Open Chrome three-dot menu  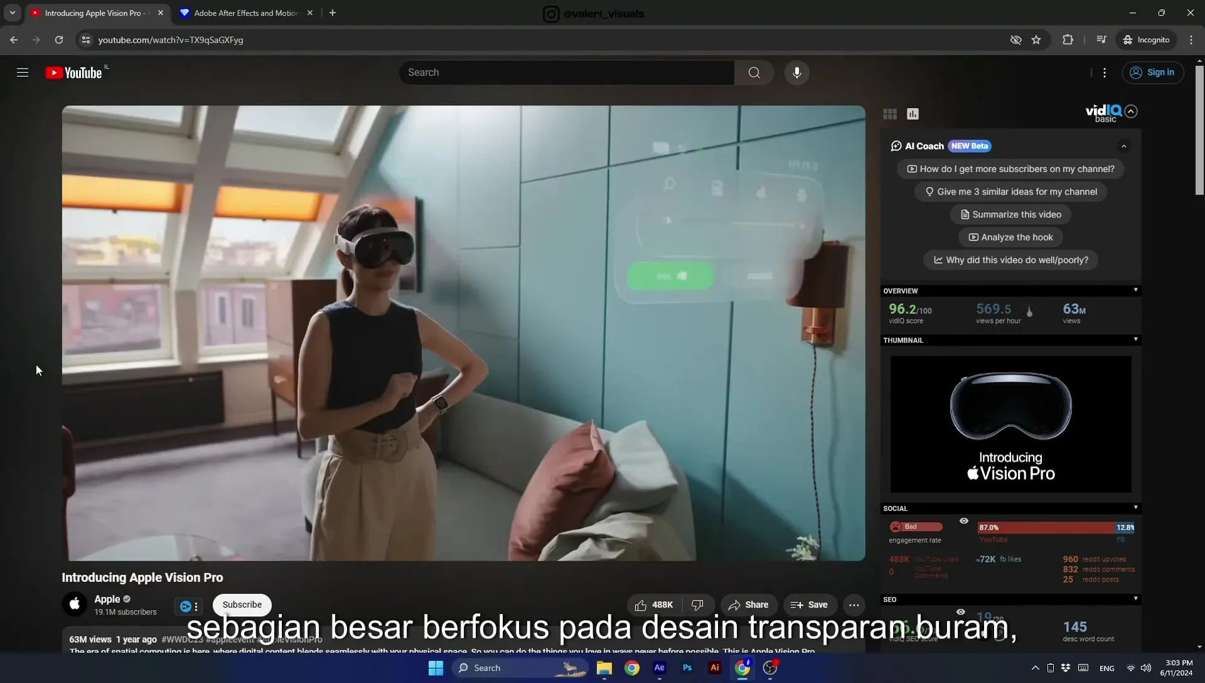pos(1191,40)
